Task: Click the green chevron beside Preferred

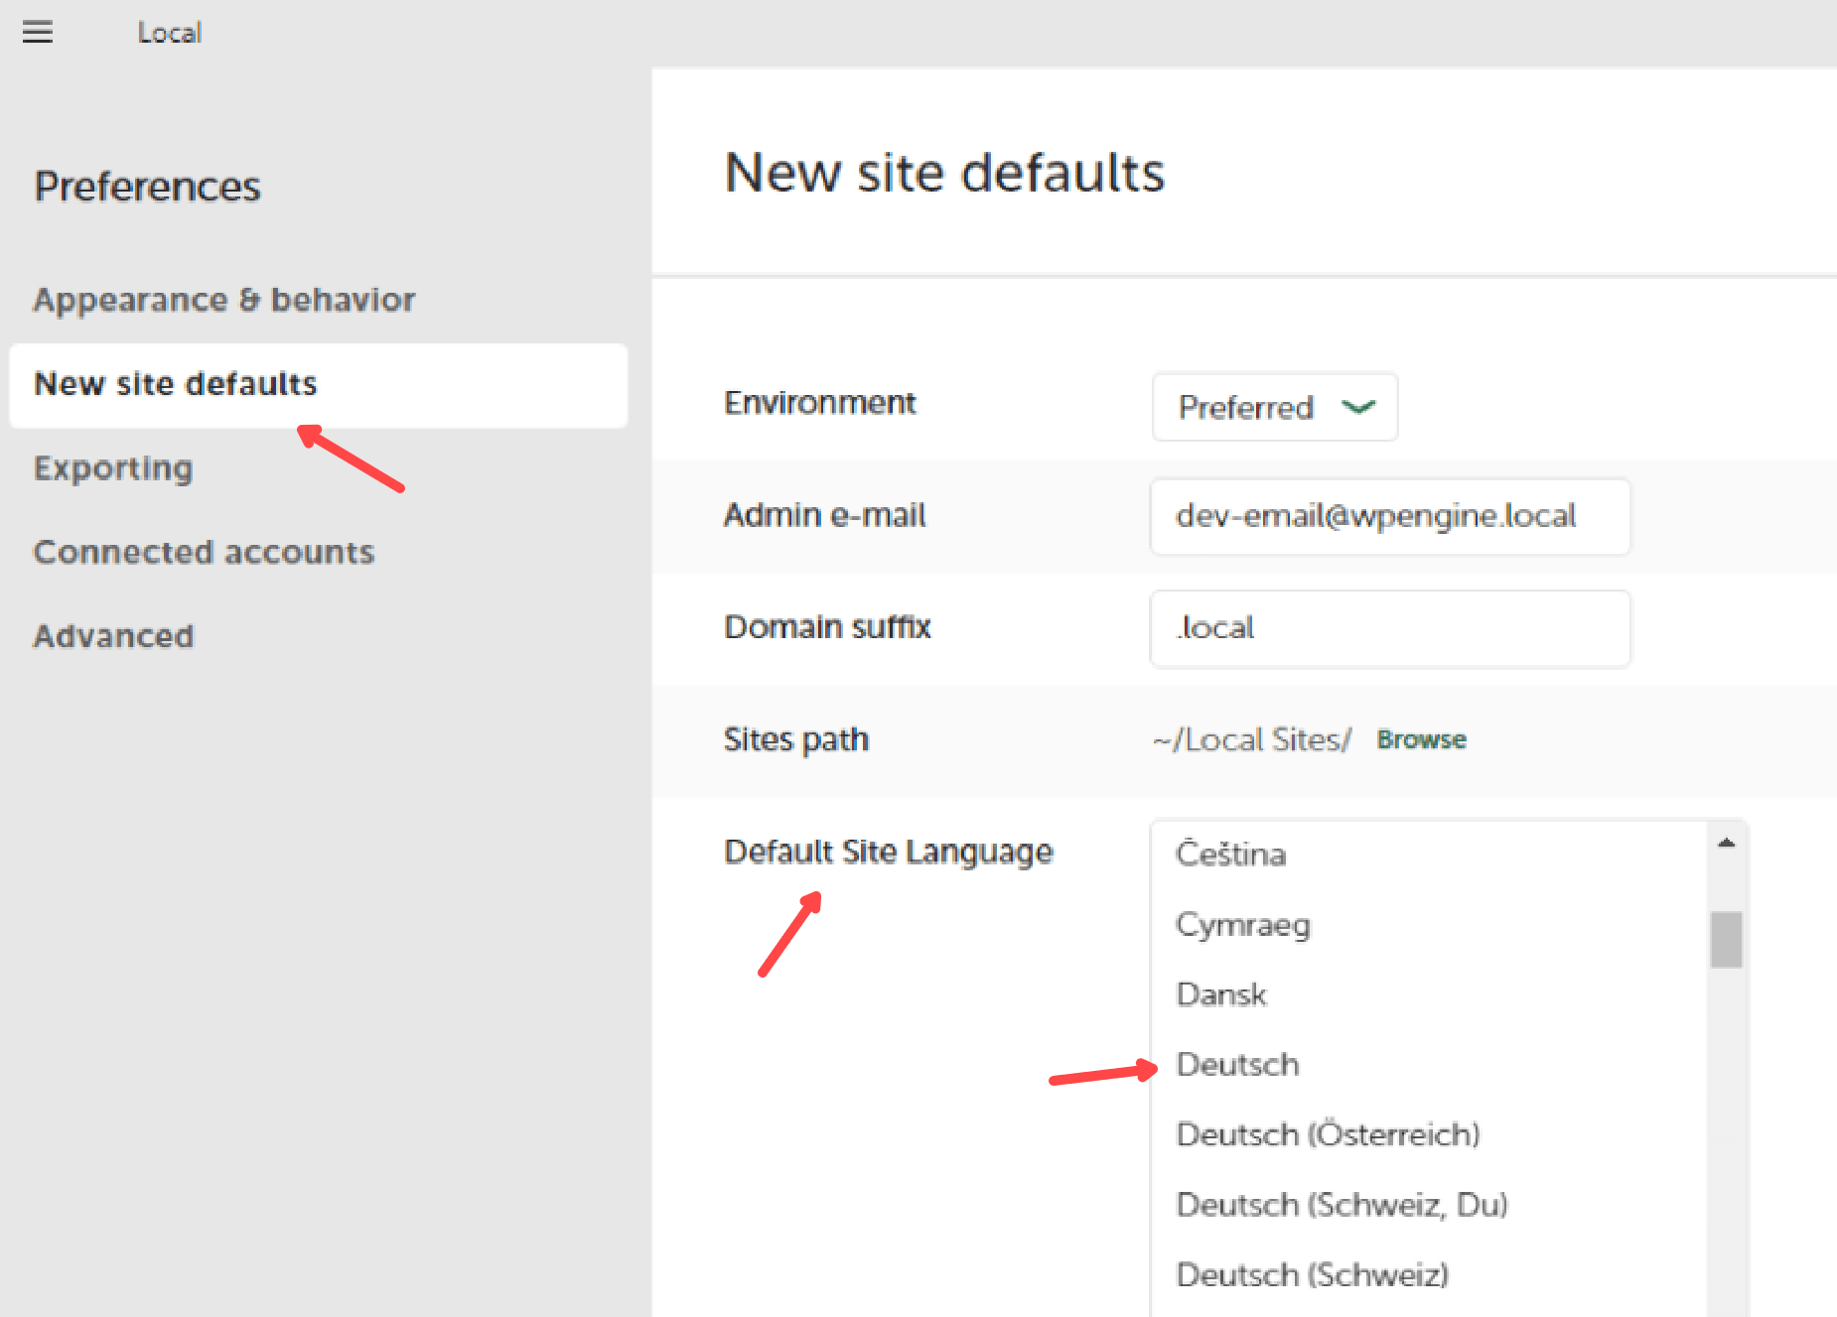Action: [1357, 407]
